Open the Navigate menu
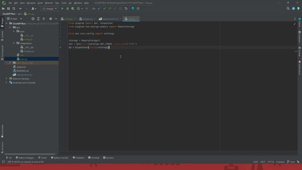The height and width of the screenshot is (170, 302). (31, 3)
